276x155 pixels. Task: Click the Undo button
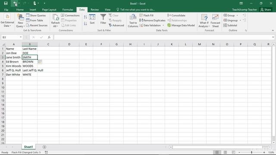[15, 3]
